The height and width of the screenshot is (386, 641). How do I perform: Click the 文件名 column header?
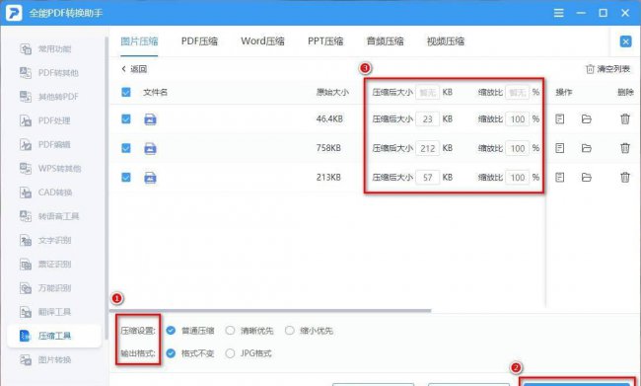tap(156, 92)
